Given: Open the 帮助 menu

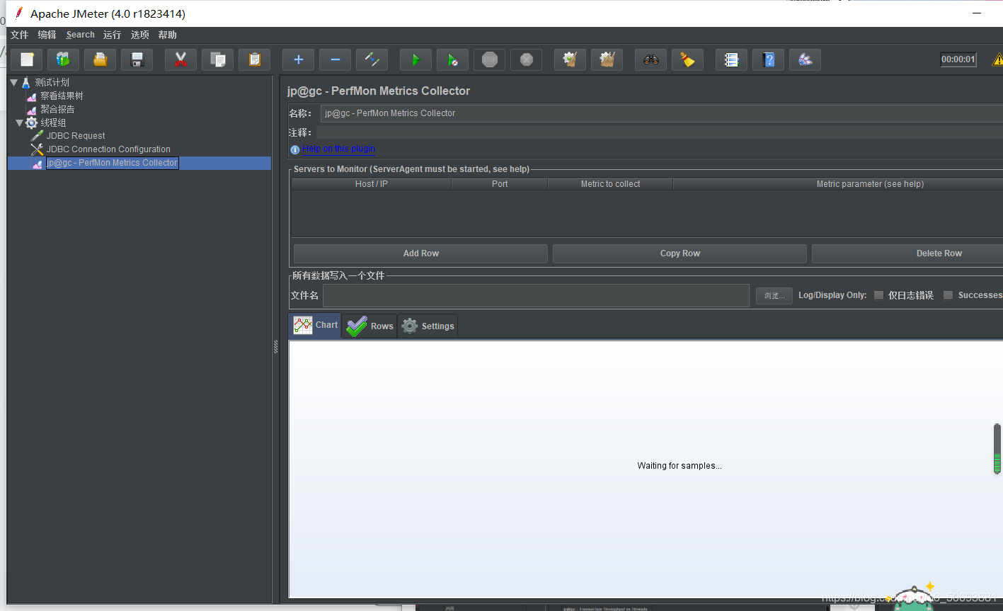Looking at the screenshot, I should coord(168,35).
